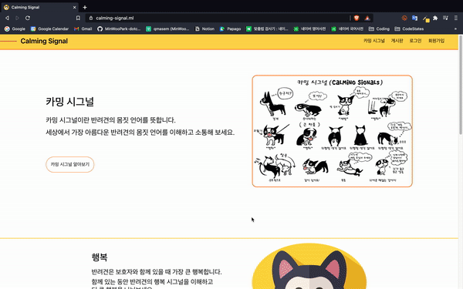Image resolution: width=463 pixels, height=289 pixels.
Task: Open Brave Shields lion icon
Action: point(357,18)
